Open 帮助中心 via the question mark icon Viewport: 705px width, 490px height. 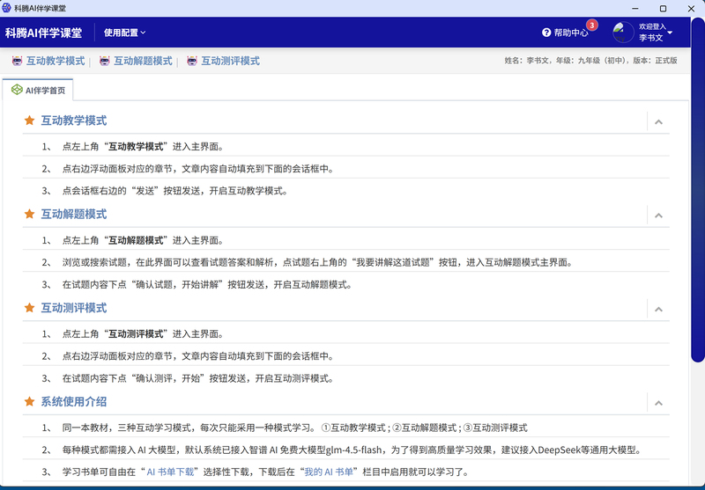tap(546, 33)
